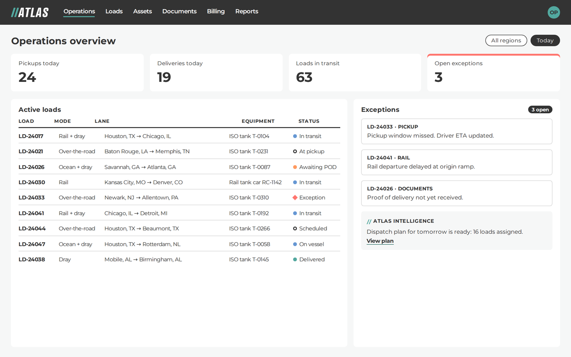Click the Kansas City, MO → Denver, CO lane
Screen dimensions: 571x357
click(143, 182)
